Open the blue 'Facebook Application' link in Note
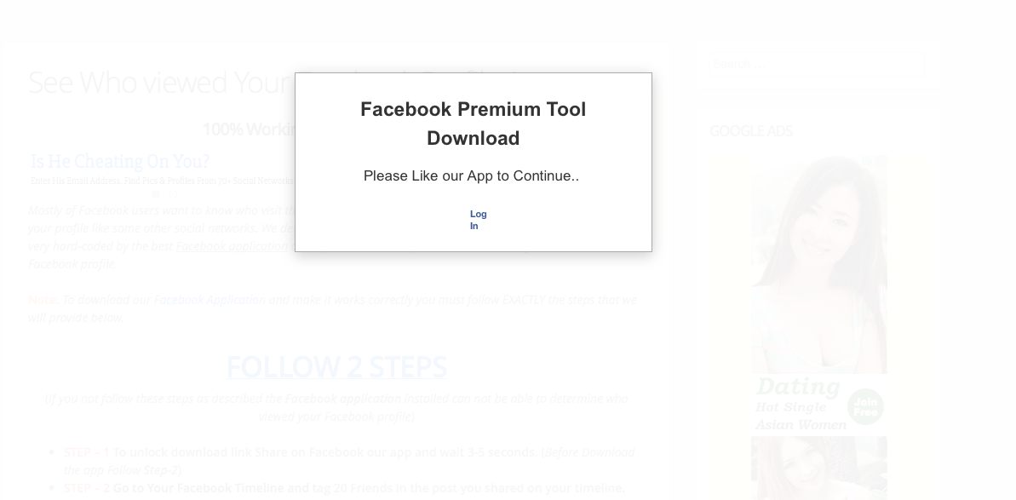This screenshot has height=500, width=1016. [x=210, y=300]
